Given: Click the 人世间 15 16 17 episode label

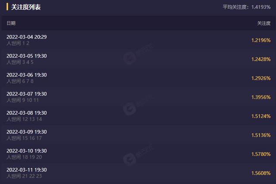Looking at the screenshot, I should click(x=24, y=138).
